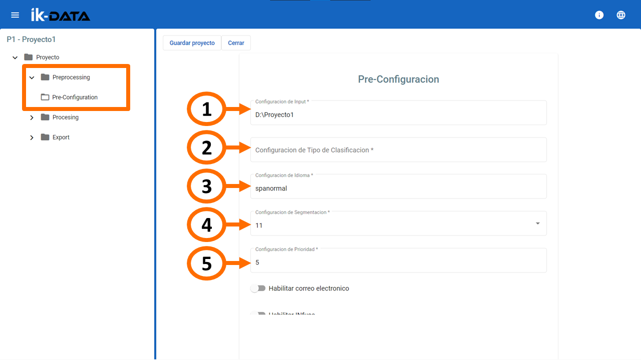Screen dimensions: 641x360
Task: Click the 'Habilitar correo electronico' label text
Action: click(309, 288)
